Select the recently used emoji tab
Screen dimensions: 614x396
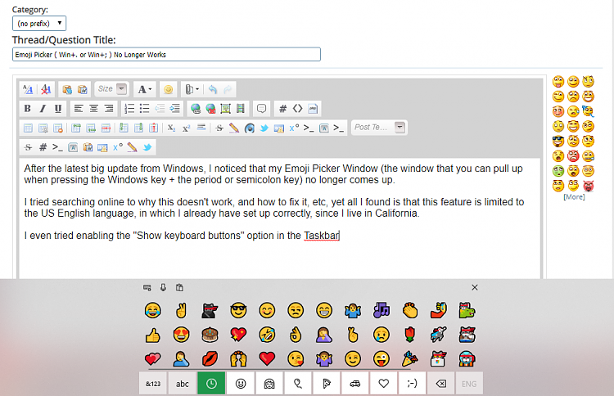point(211,384)
